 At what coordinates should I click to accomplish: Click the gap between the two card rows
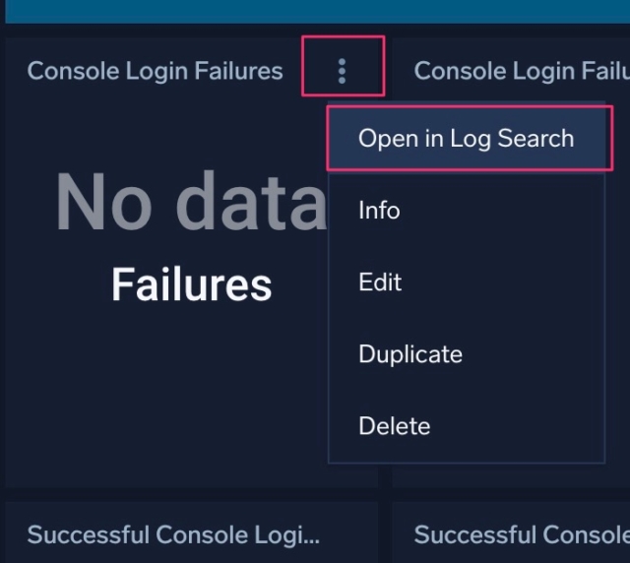coord(317,494)
